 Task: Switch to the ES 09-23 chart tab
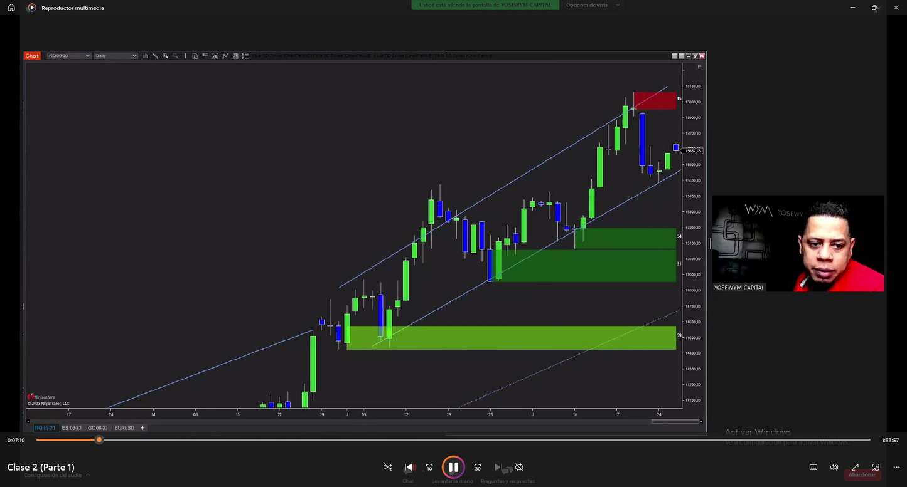click(x=72, y=428)
